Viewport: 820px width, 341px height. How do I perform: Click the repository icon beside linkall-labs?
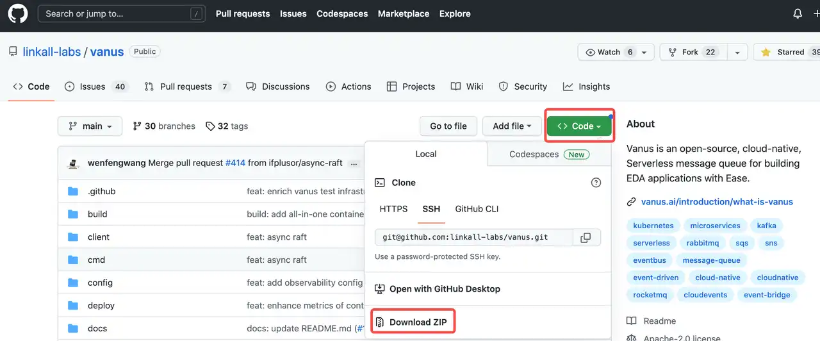[x=13, y=51]
